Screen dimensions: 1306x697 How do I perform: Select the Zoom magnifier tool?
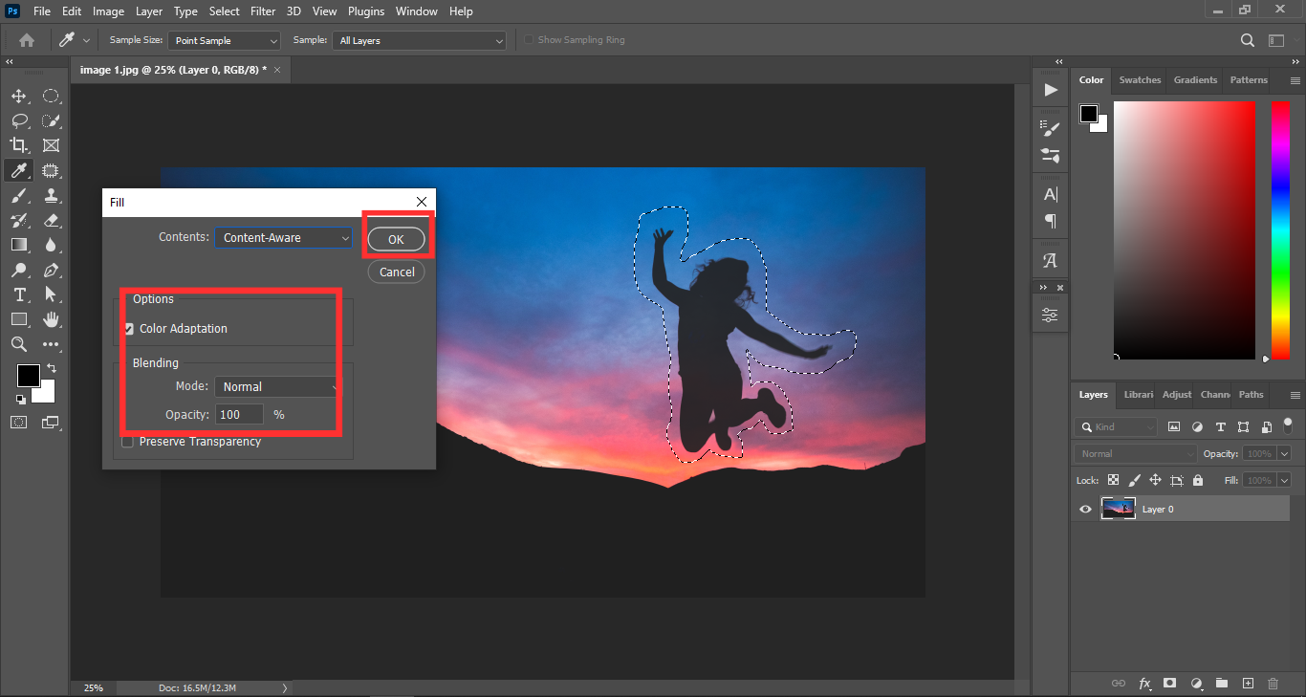[x=18, y=344]
